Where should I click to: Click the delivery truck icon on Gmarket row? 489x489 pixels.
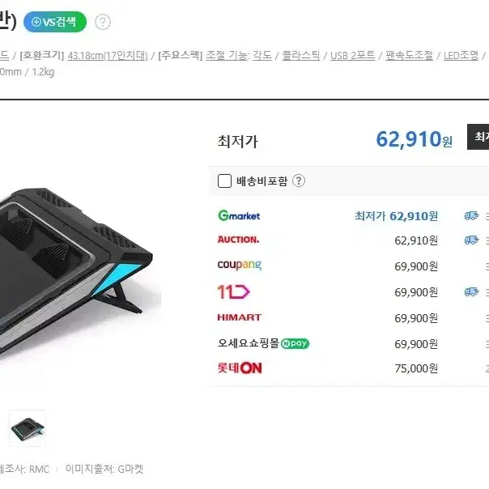[471, 215]
